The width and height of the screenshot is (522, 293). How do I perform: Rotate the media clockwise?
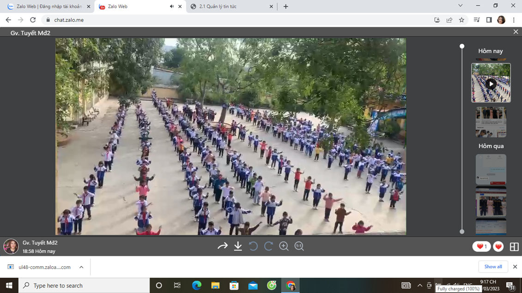pyautogui.click(x=268, y=246)
